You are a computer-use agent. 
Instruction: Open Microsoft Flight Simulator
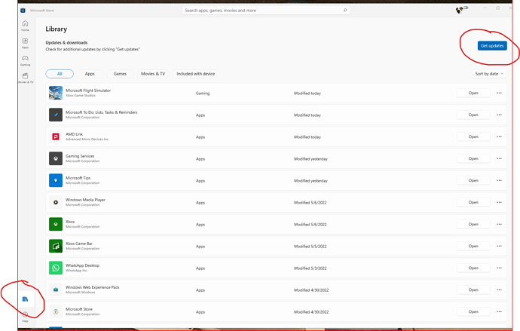[473, 93]
